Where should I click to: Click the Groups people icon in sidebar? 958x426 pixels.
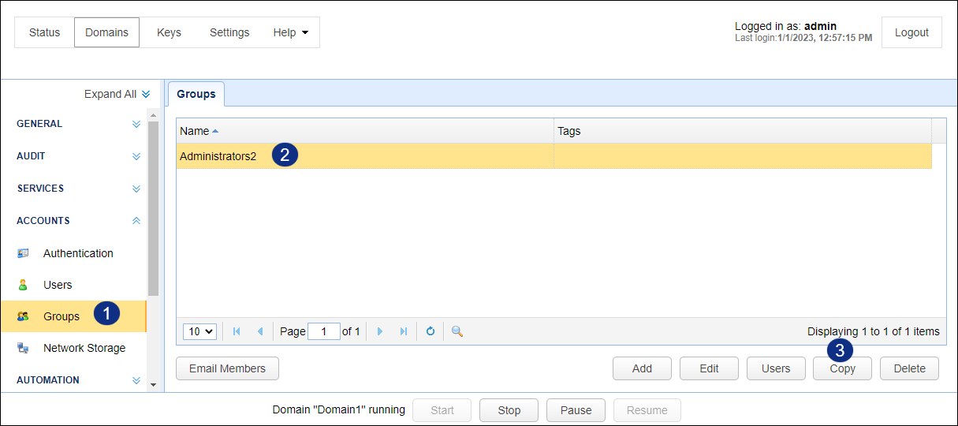(x=23, y=316)
